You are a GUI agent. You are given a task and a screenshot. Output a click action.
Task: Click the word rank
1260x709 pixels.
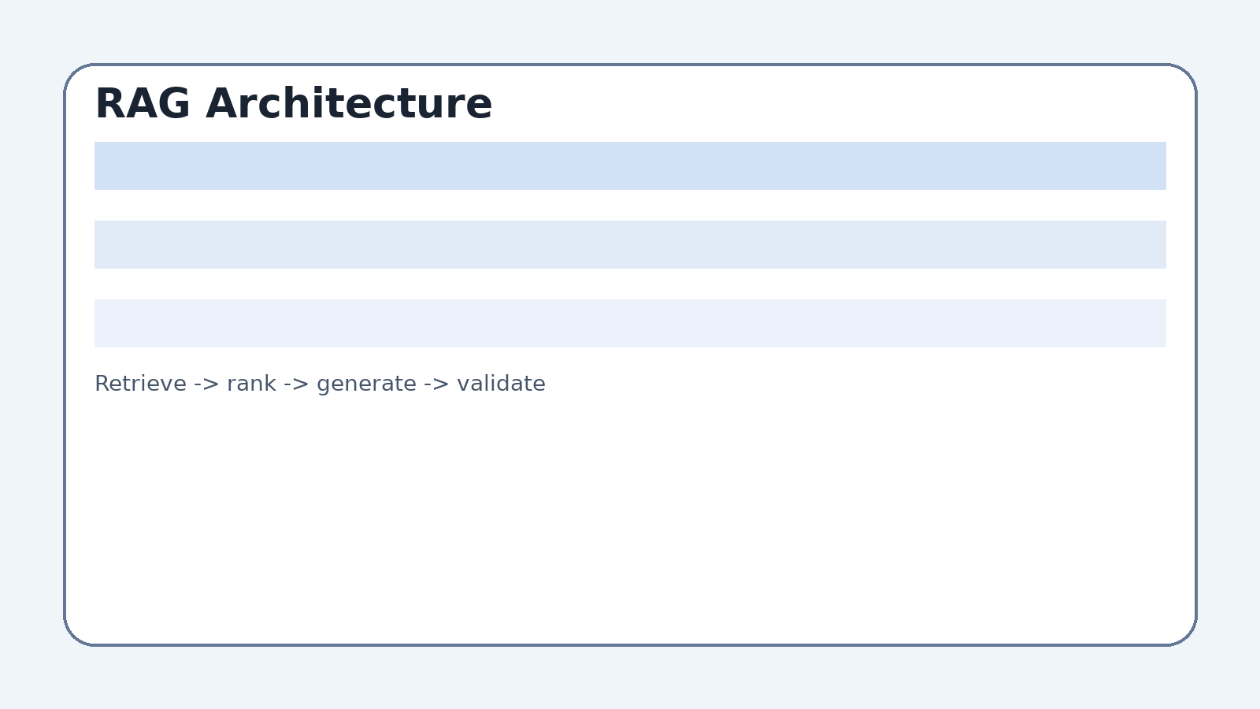[x=251, y=384]
